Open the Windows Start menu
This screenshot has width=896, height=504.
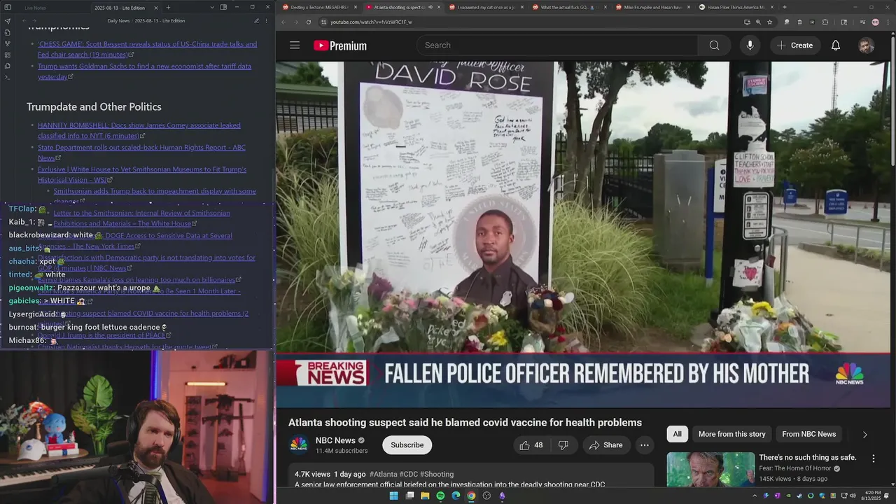coord(393,496)
